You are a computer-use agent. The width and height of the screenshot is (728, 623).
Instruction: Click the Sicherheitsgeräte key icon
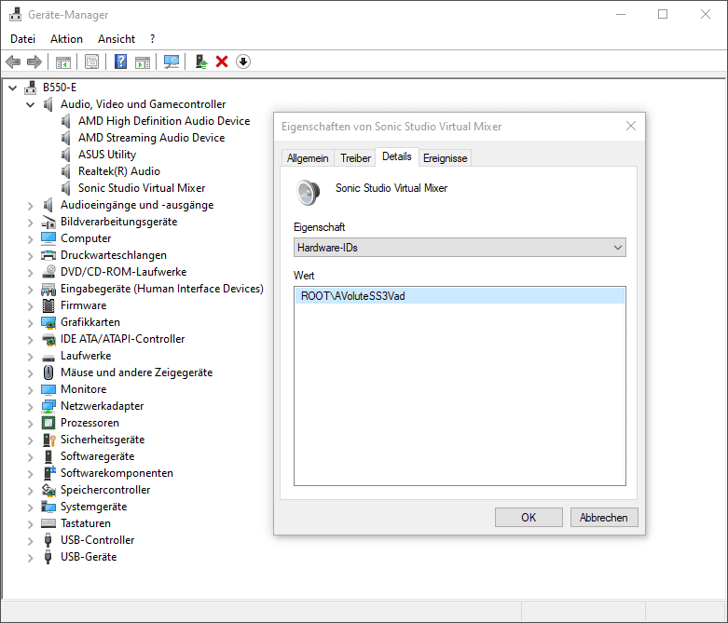(x=48, y=440)
